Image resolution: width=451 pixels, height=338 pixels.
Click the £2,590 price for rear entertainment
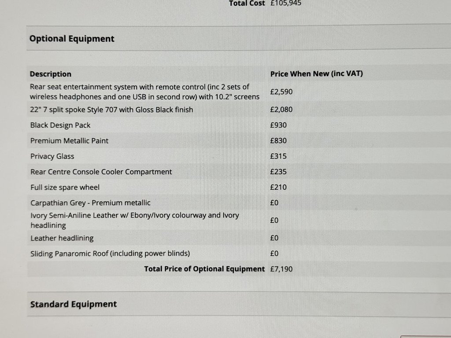click(281, 92)
